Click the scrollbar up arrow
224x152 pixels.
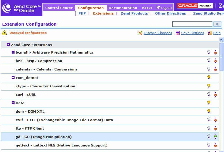pyautogui.click(x=221, y=40)
